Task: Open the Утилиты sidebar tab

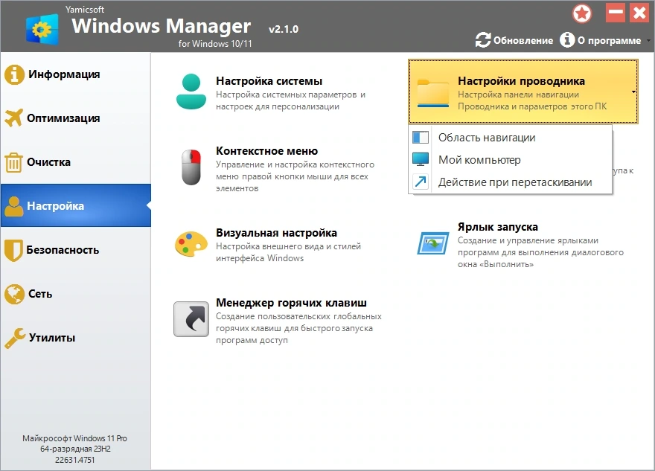Action: pyautogui.click(x=76, y=337)
